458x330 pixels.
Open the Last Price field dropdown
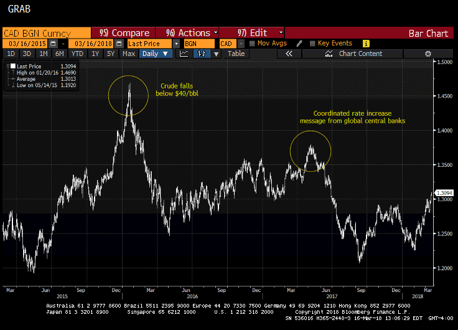(x=177, y=44)
